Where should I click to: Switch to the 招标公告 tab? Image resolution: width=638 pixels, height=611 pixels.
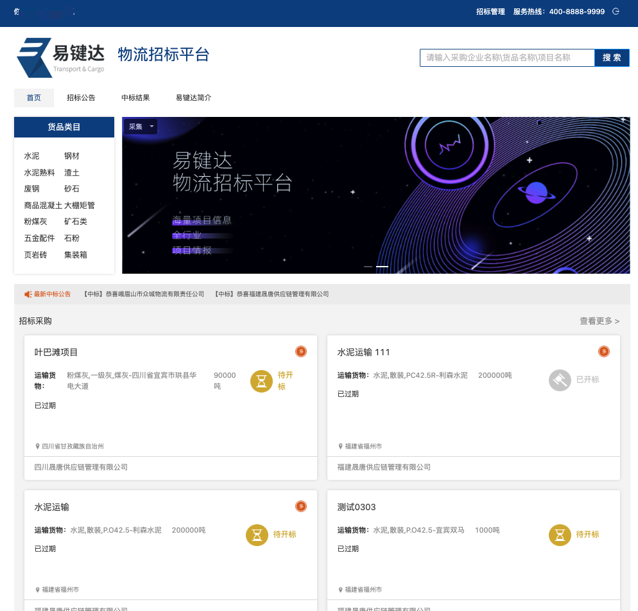pos(81,98)
